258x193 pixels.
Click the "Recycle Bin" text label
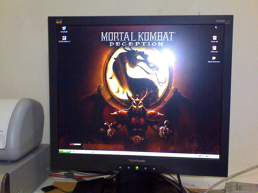(64, 32)
